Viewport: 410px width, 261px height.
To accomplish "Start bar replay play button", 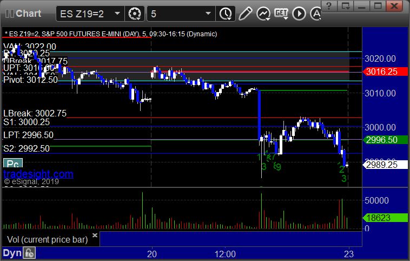I will [x=299, y=14].
